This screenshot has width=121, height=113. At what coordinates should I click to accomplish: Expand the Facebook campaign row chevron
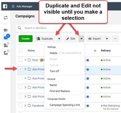coord(25,105)
